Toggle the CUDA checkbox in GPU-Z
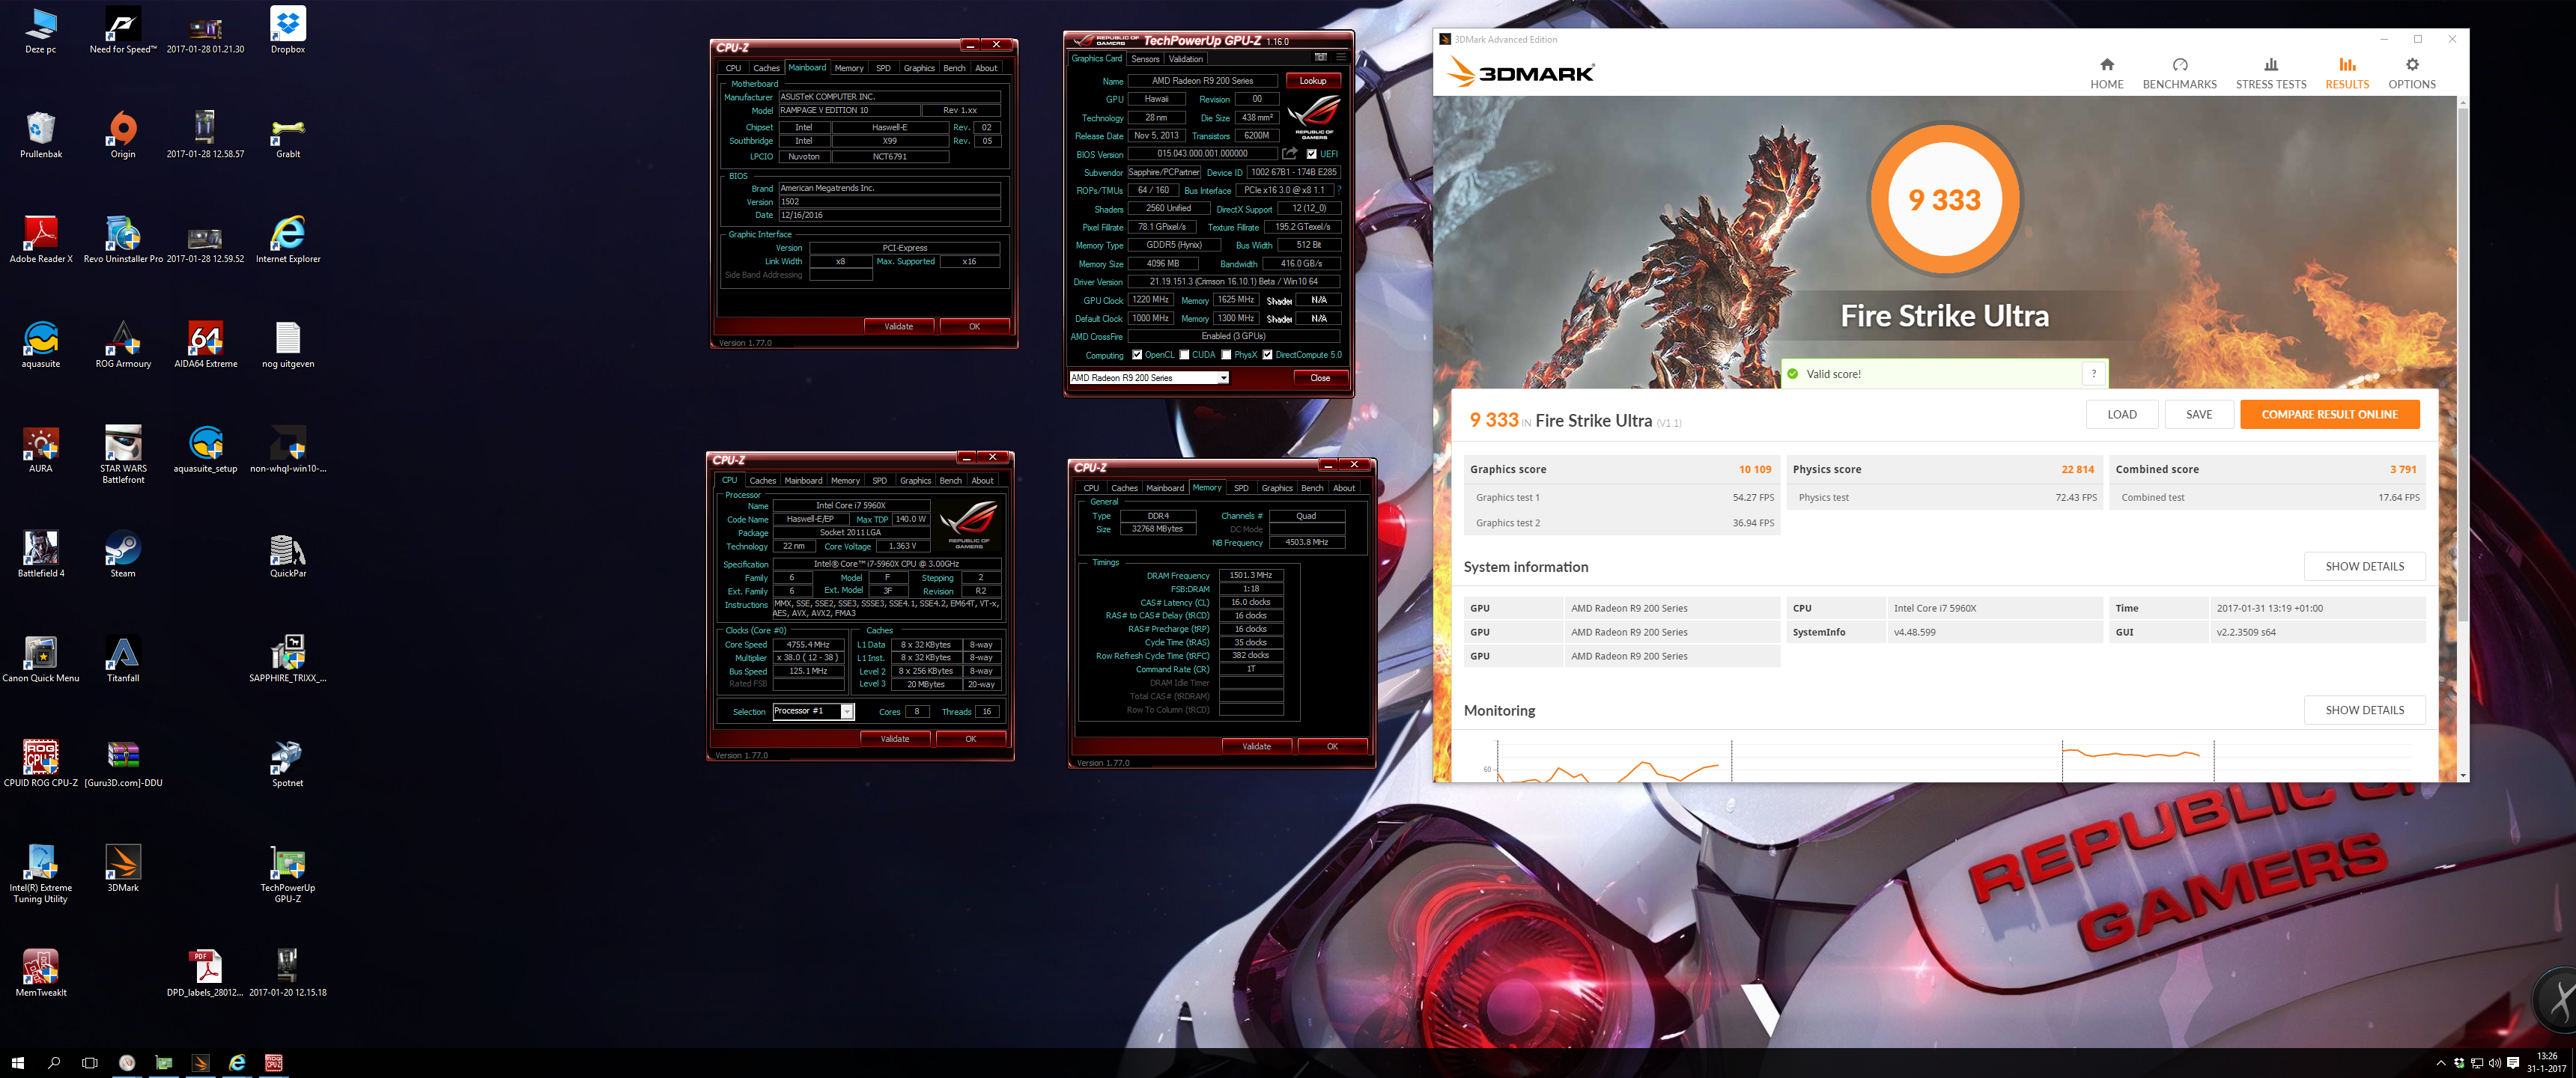Image resolution: width=2576 pixels, height=1078 pixels. (1184, 355)
